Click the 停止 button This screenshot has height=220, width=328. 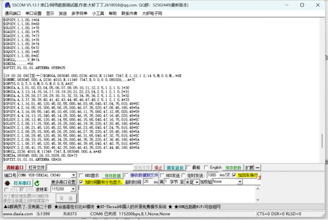tap(158, 168)
